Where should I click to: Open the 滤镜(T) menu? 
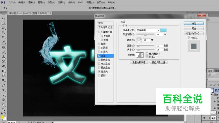[71, 2]
